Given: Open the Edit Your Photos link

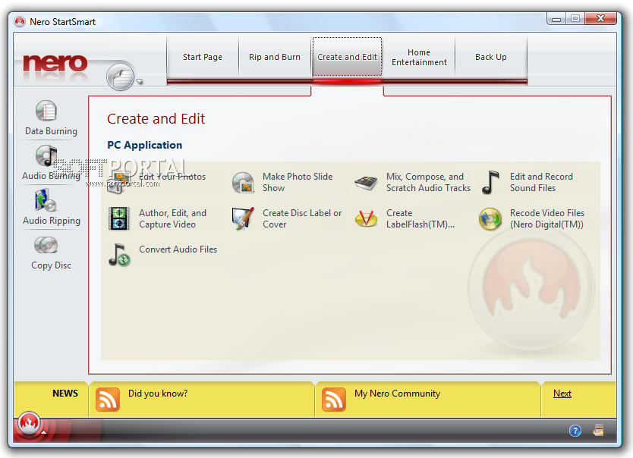Looking at the screenshot, I should click(172, 177).
